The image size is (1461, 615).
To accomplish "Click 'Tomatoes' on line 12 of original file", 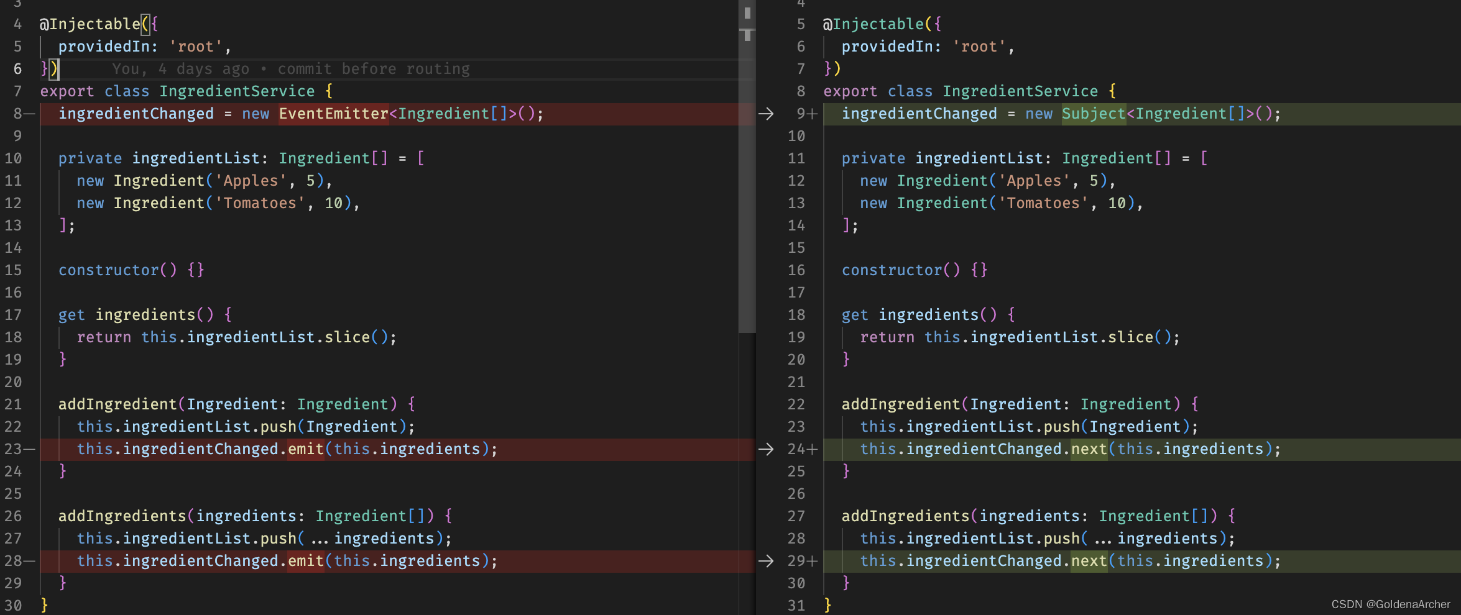I will [x=260, y=203].
